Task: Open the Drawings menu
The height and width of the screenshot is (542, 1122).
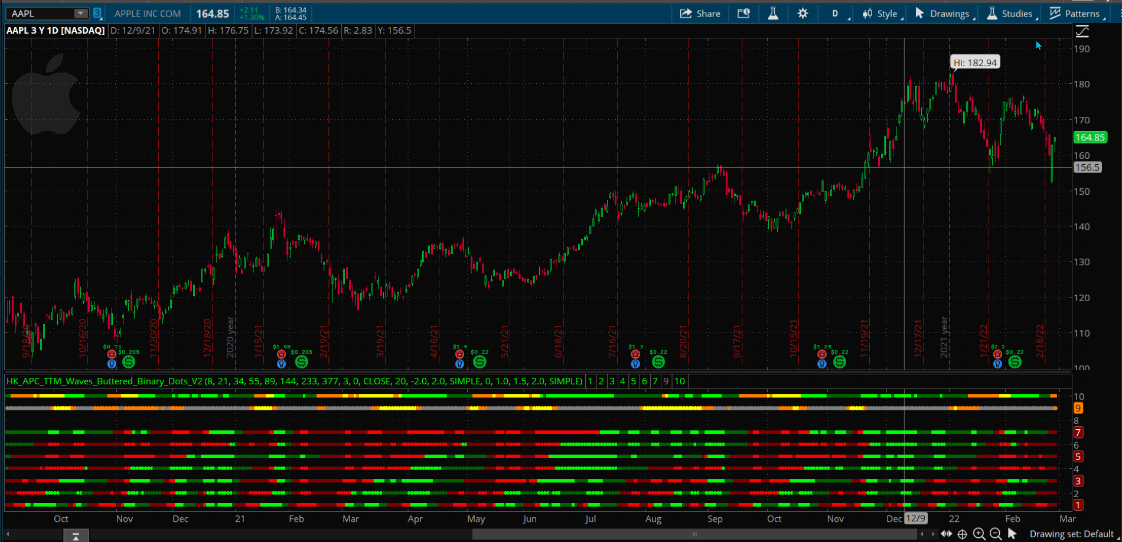Action: 942,14
